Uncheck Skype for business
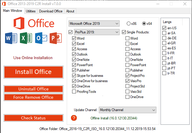Viewport: 192px width, 133px height. pyautogui.click(x=74, y=76)
